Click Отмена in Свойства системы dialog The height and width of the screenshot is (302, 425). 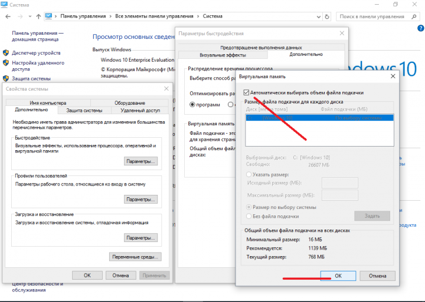(120, 276)
